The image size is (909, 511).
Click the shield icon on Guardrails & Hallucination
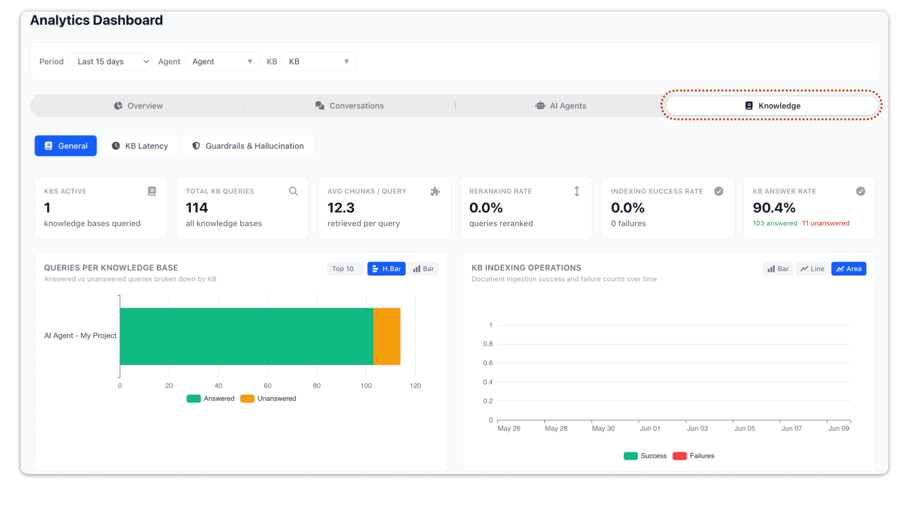click(x=196, y=146)
